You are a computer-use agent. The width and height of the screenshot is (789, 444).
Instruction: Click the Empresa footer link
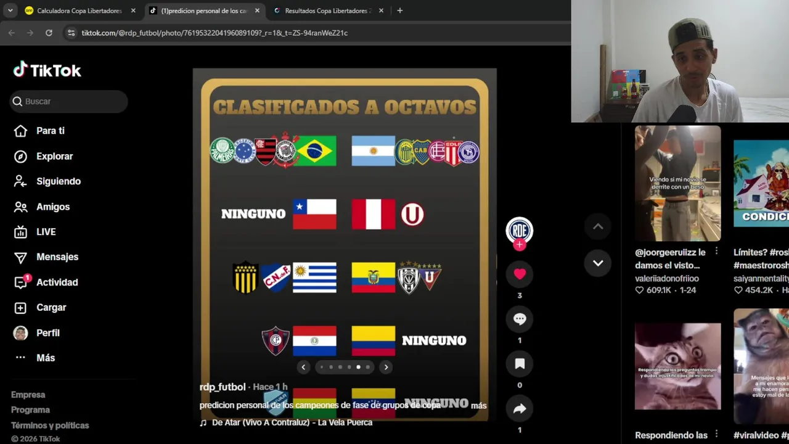click(28, 395)
